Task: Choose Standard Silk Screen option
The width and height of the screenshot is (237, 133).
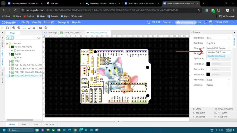Action: point(217,52)
